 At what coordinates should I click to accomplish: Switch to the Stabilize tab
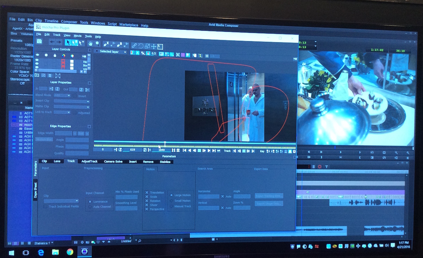(165, 162)
